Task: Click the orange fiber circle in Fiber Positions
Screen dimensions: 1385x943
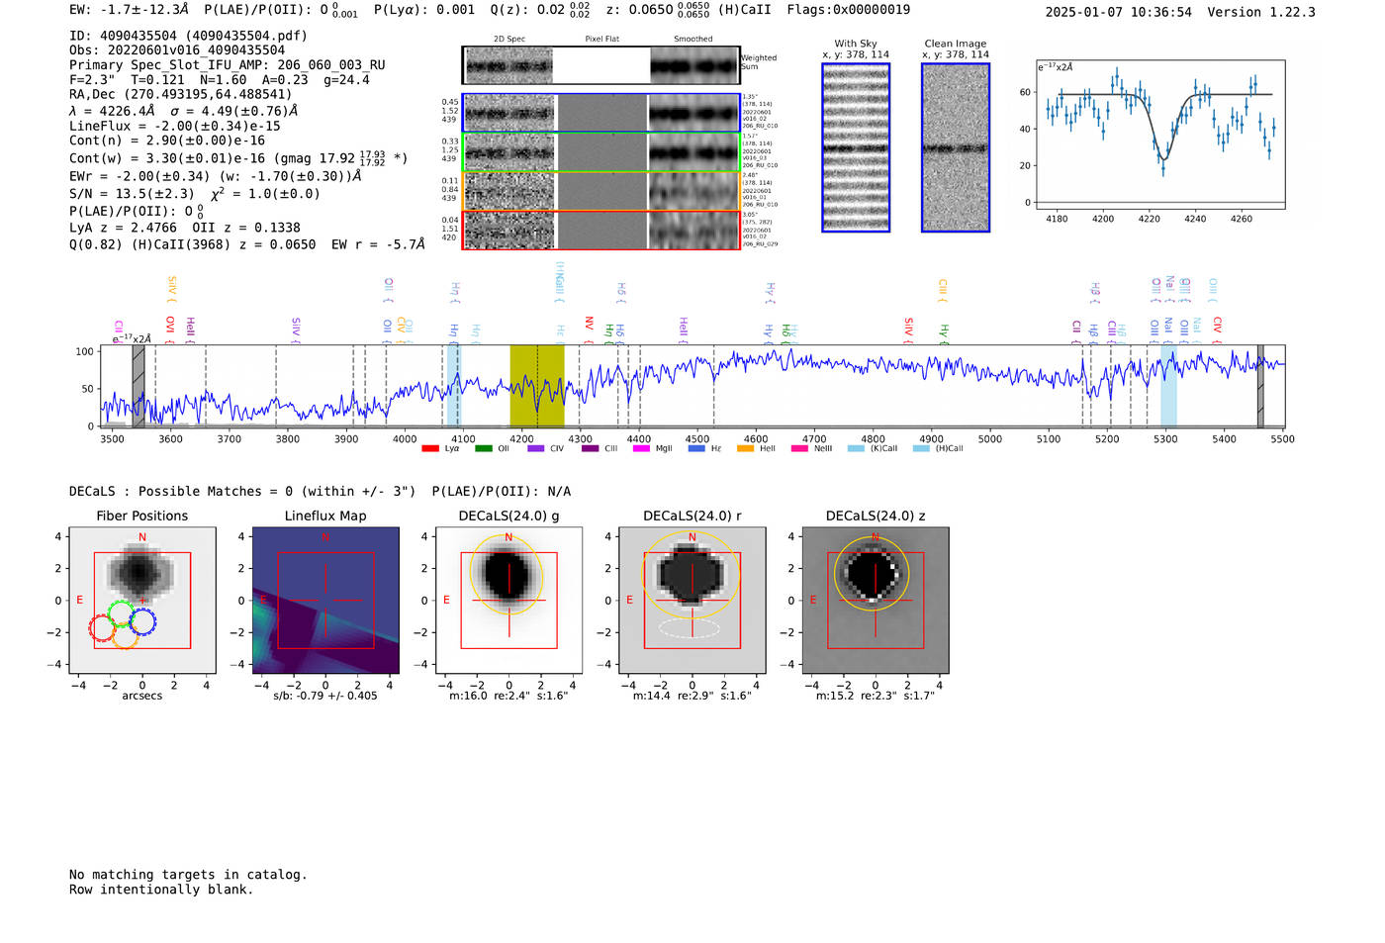Action: tap(125, 635)
